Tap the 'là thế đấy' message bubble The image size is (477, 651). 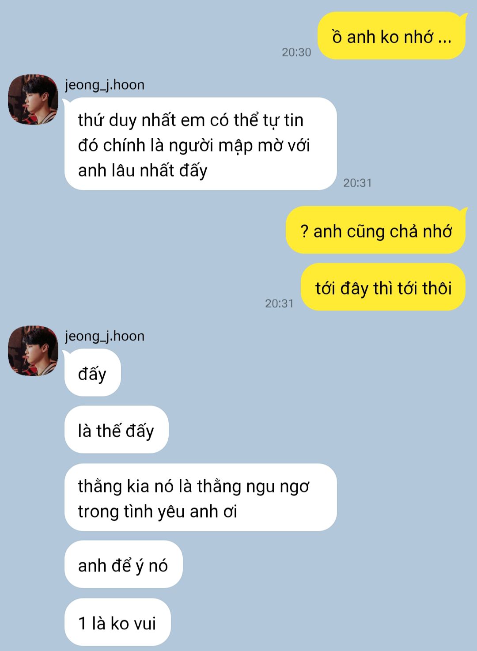tap(117, 430)
